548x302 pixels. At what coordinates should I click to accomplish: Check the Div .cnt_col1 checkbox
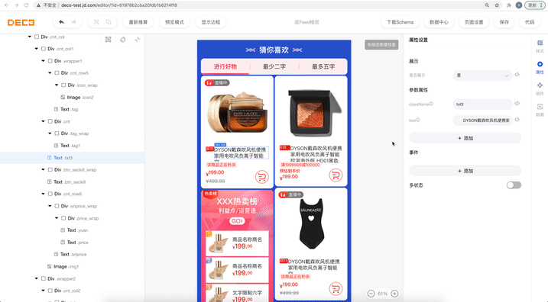coord(44,49)
